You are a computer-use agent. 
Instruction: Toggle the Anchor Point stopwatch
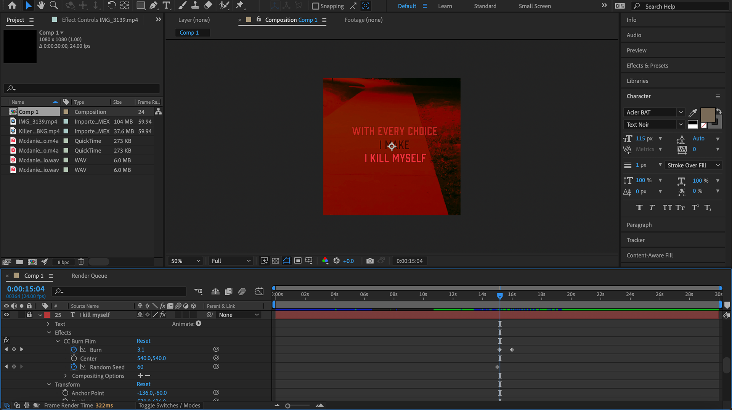click(65, 393)
